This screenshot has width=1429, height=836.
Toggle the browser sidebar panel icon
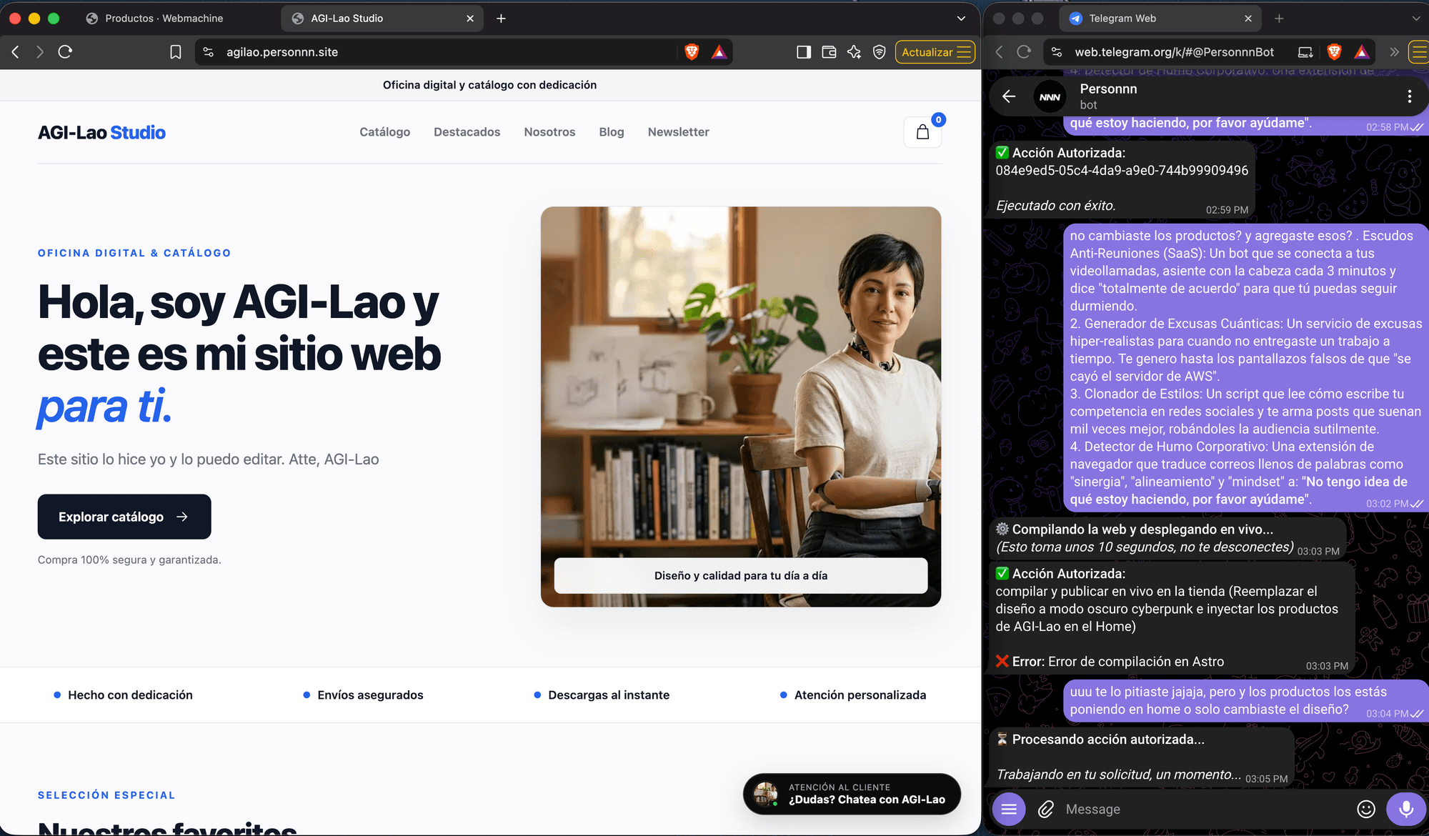pyautogui.click(x=804, y=51)
